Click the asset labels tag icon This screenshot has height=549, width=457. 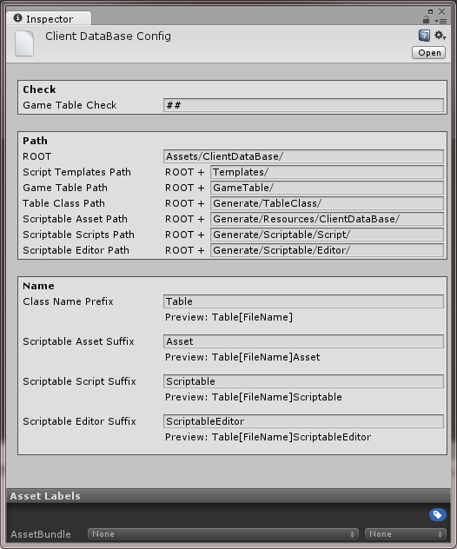[437, 514]
